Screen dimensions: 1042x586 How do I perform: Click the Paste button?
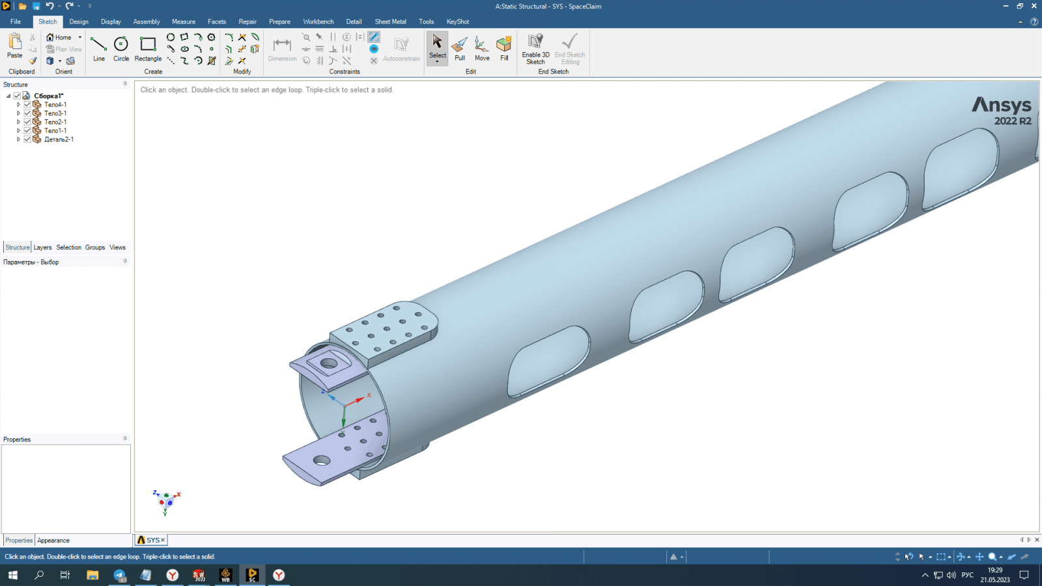pos(14,47)
